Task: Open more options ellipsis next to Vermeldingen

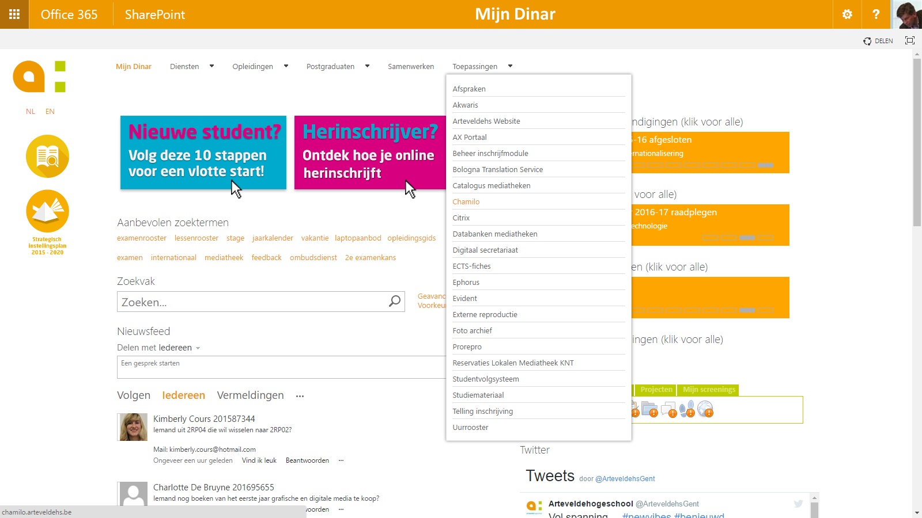Action: click(x=300, y=396)
